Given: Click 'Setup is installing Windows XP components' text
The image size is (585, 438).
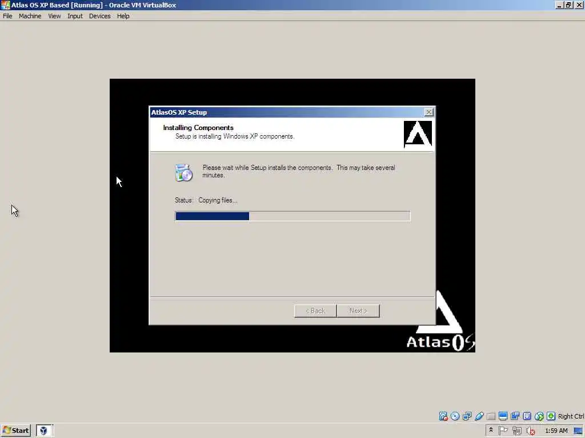Looking at the screenshot, I should (235, 137).
